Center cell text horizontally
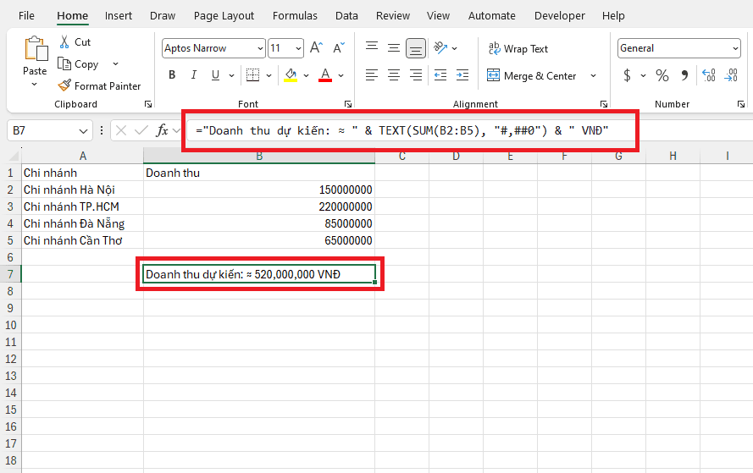Image resolution: width=753 pixels, height=473 pixels. [x=394, y=75]
